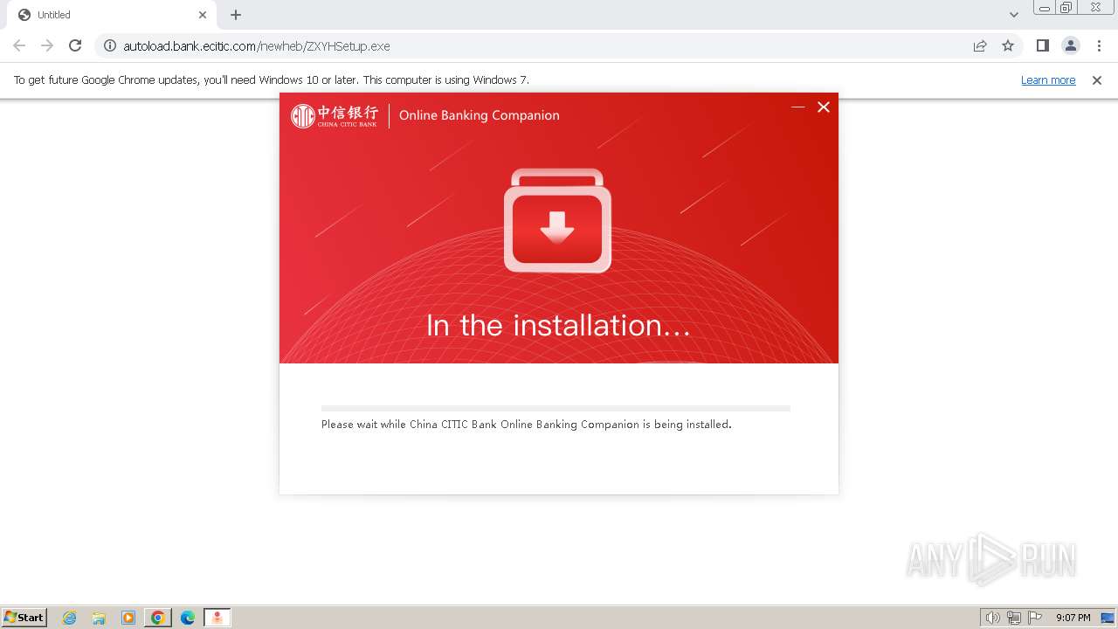Open the tab search dropdown

(1013, 15)
